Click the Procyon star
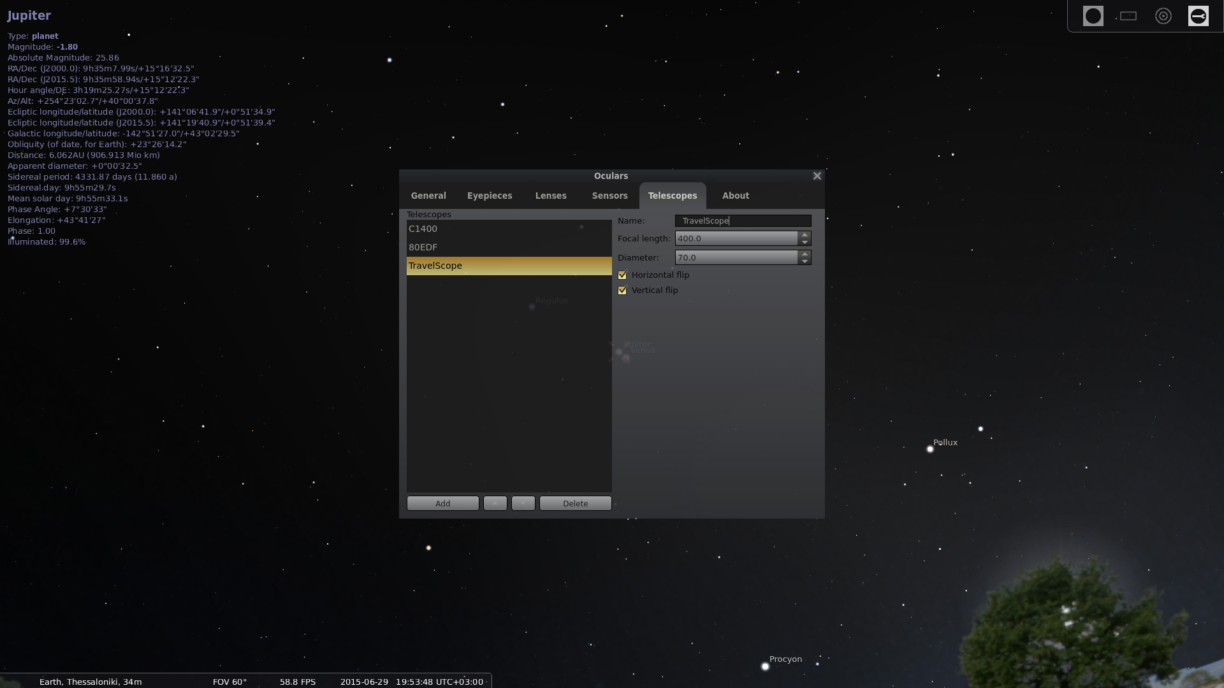 pos(765,666)
